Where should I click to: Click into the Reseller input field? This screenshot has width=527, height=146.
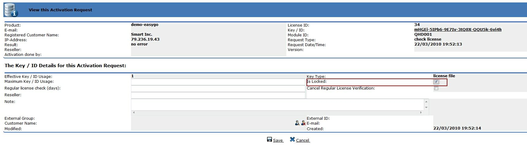[217, 95]
